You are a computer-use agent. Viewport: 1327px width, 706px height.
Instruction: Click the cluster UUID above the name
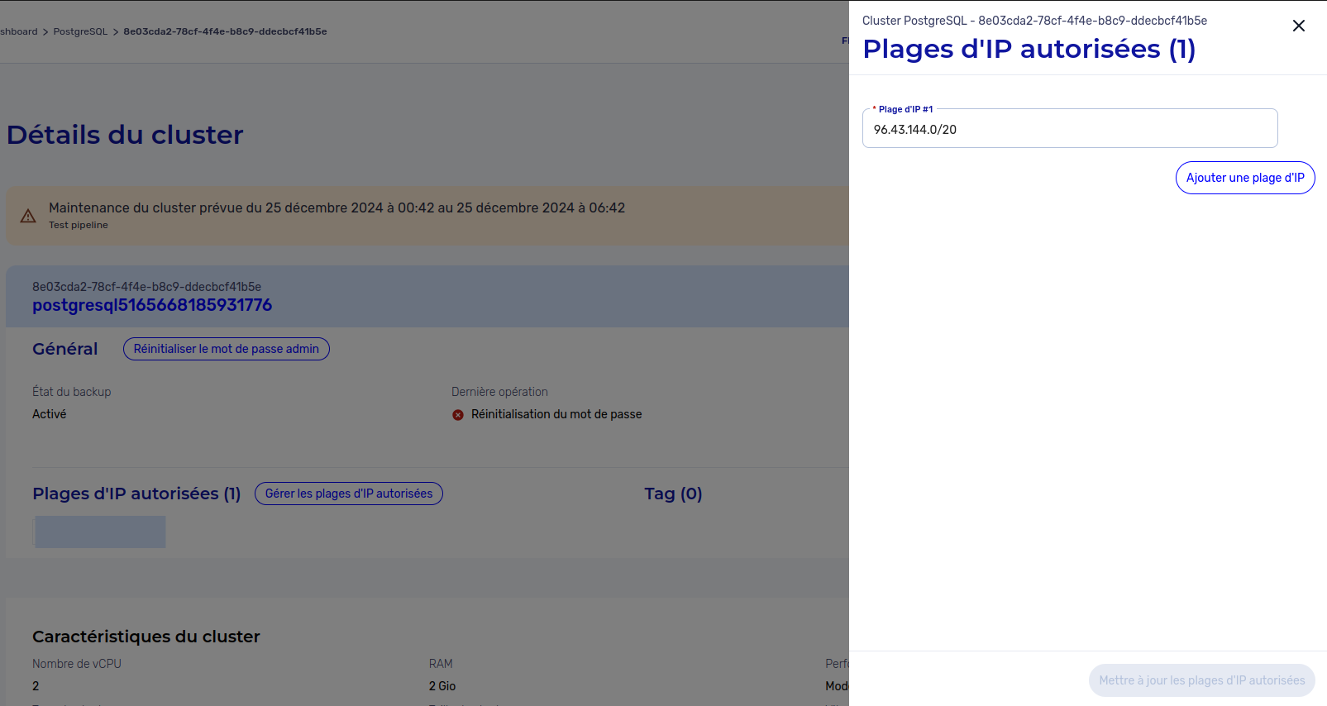tap(146, 287)
